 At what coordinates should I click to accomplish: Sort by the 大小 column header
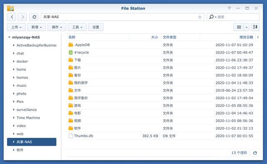pos(154,37)
